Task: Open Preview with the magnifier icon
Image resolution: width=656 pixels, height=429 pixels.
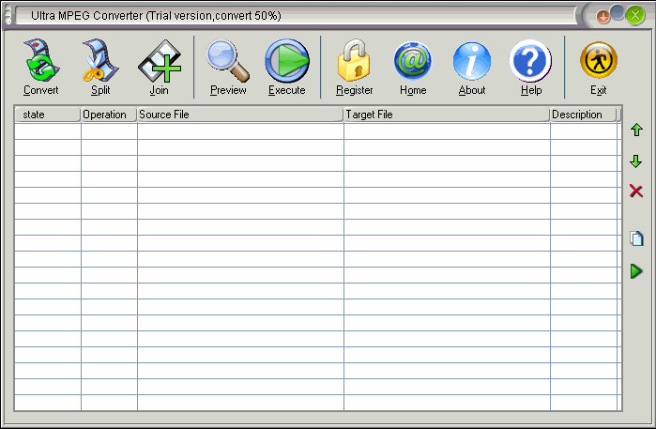Action: pyautogui.click(x=228, y=68)
